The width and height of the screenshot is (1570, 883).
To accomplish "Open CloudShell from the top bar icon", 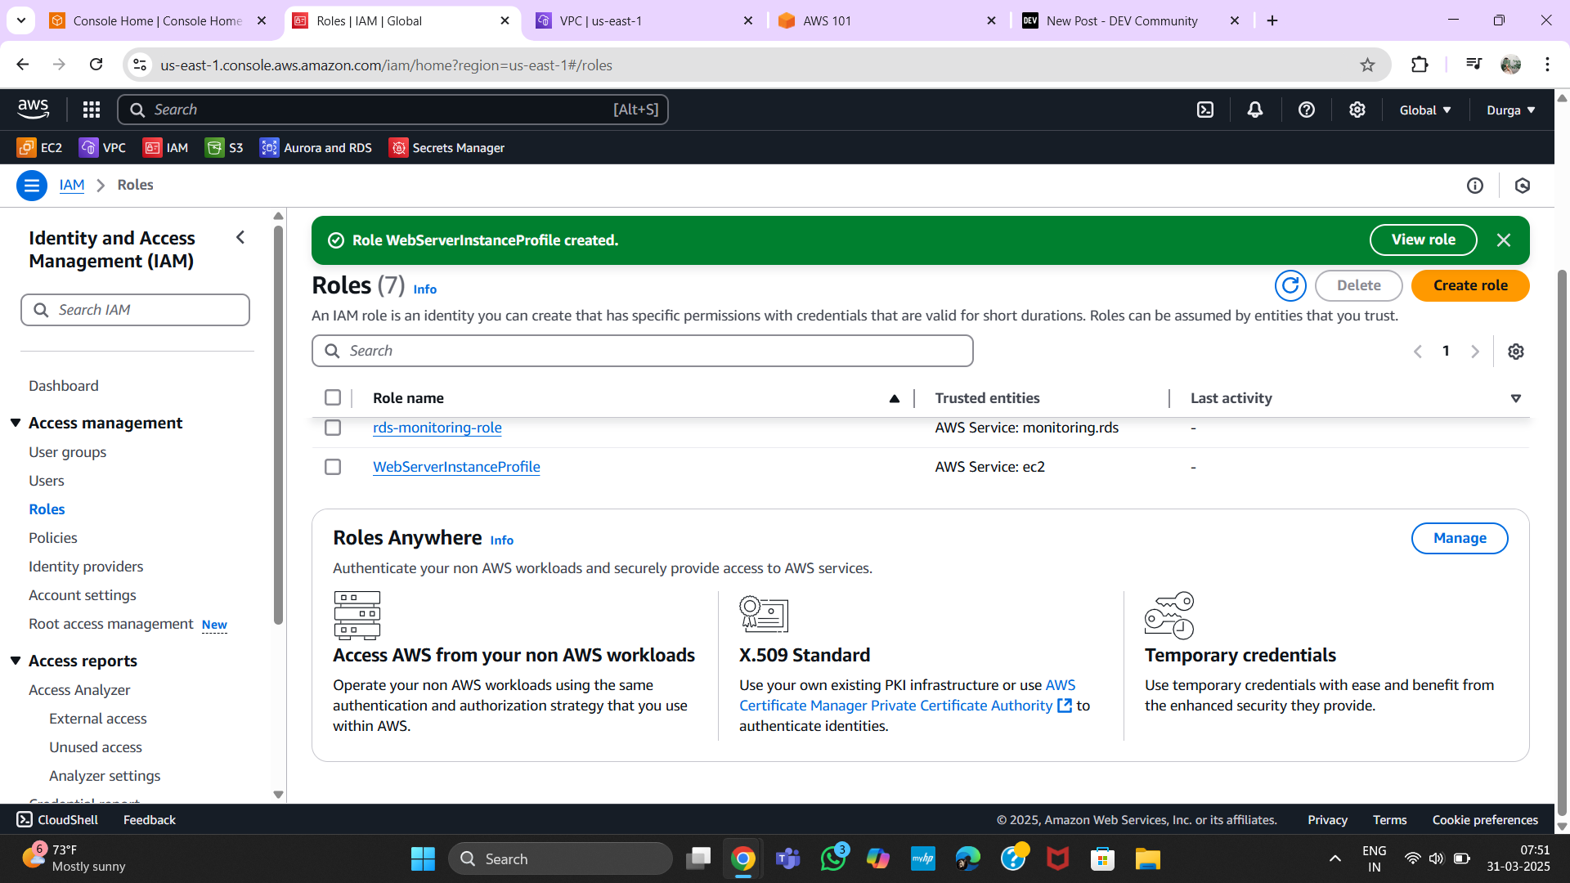I will pos(1205,110).
